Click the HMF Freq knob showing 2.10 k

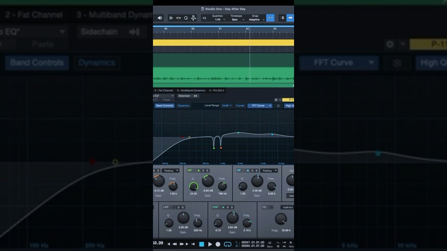tap(247, 223)
